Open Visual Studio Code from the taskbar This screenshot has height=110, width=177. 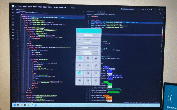36,105
